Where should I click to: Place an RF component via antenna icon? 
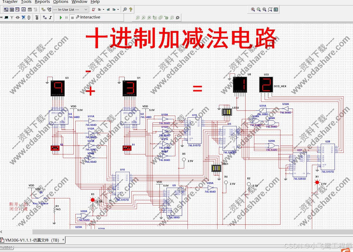pyautogui.click(x=12, y=17)
